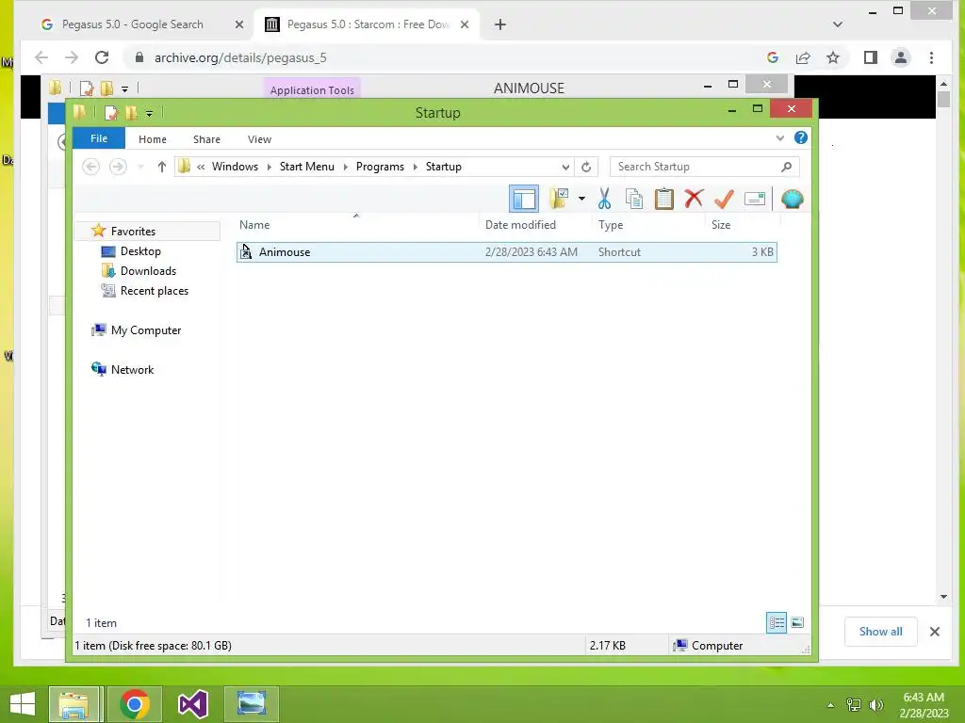Switch to large icons view icon
Image resolution: width=965 pixels, height=723 pixels.
tap(797, 622)
